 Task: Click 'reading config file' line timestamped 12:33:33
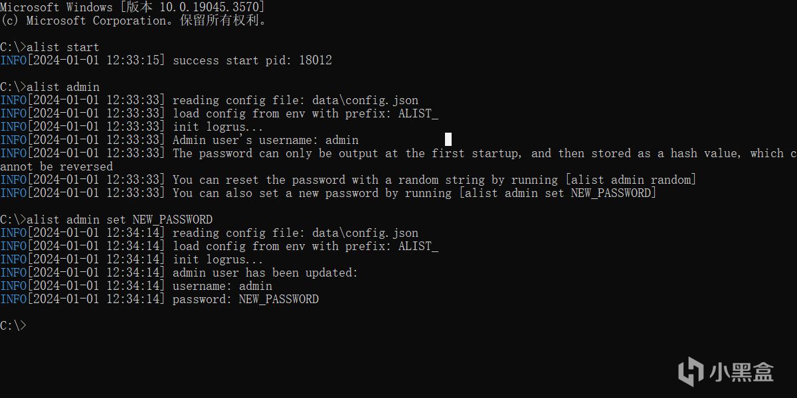click(x=295, y=100)
